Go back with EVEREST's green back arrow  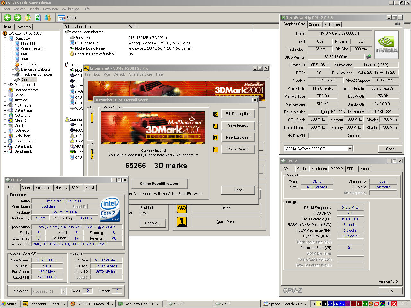8,18
